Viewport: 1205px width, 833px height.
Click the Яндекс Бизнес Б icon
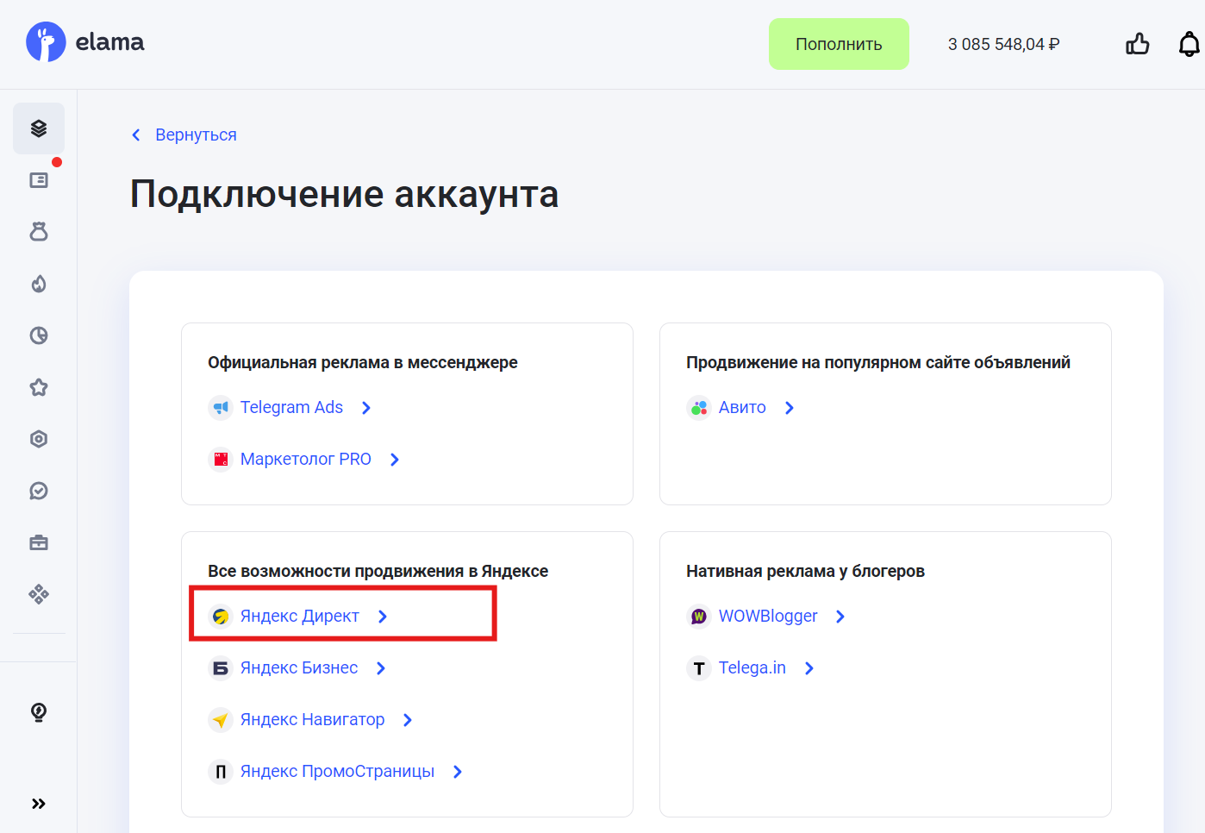click(x=221, y=668)
